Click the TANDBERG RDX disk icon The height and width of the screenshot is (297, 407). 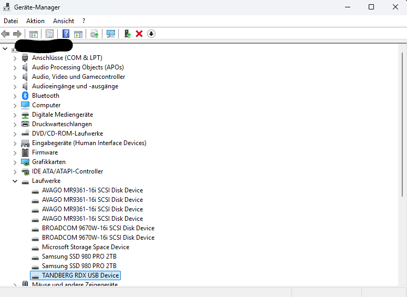[x=35, y=276]
